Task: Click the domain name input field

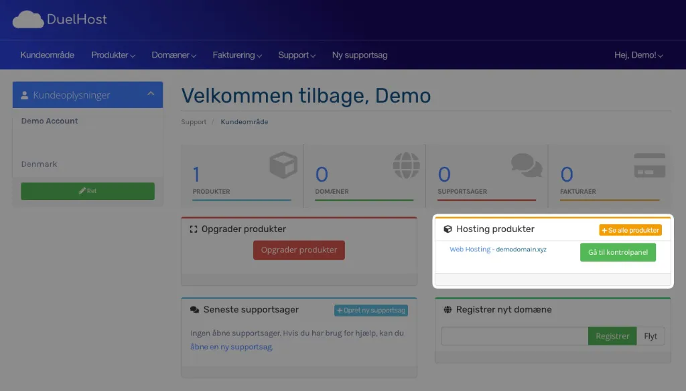Action: point(514,336)
